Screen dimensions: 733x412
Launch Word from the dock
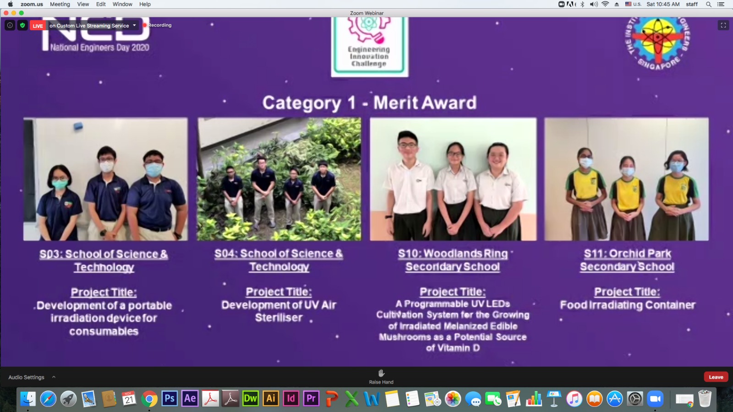coord(372,399)
